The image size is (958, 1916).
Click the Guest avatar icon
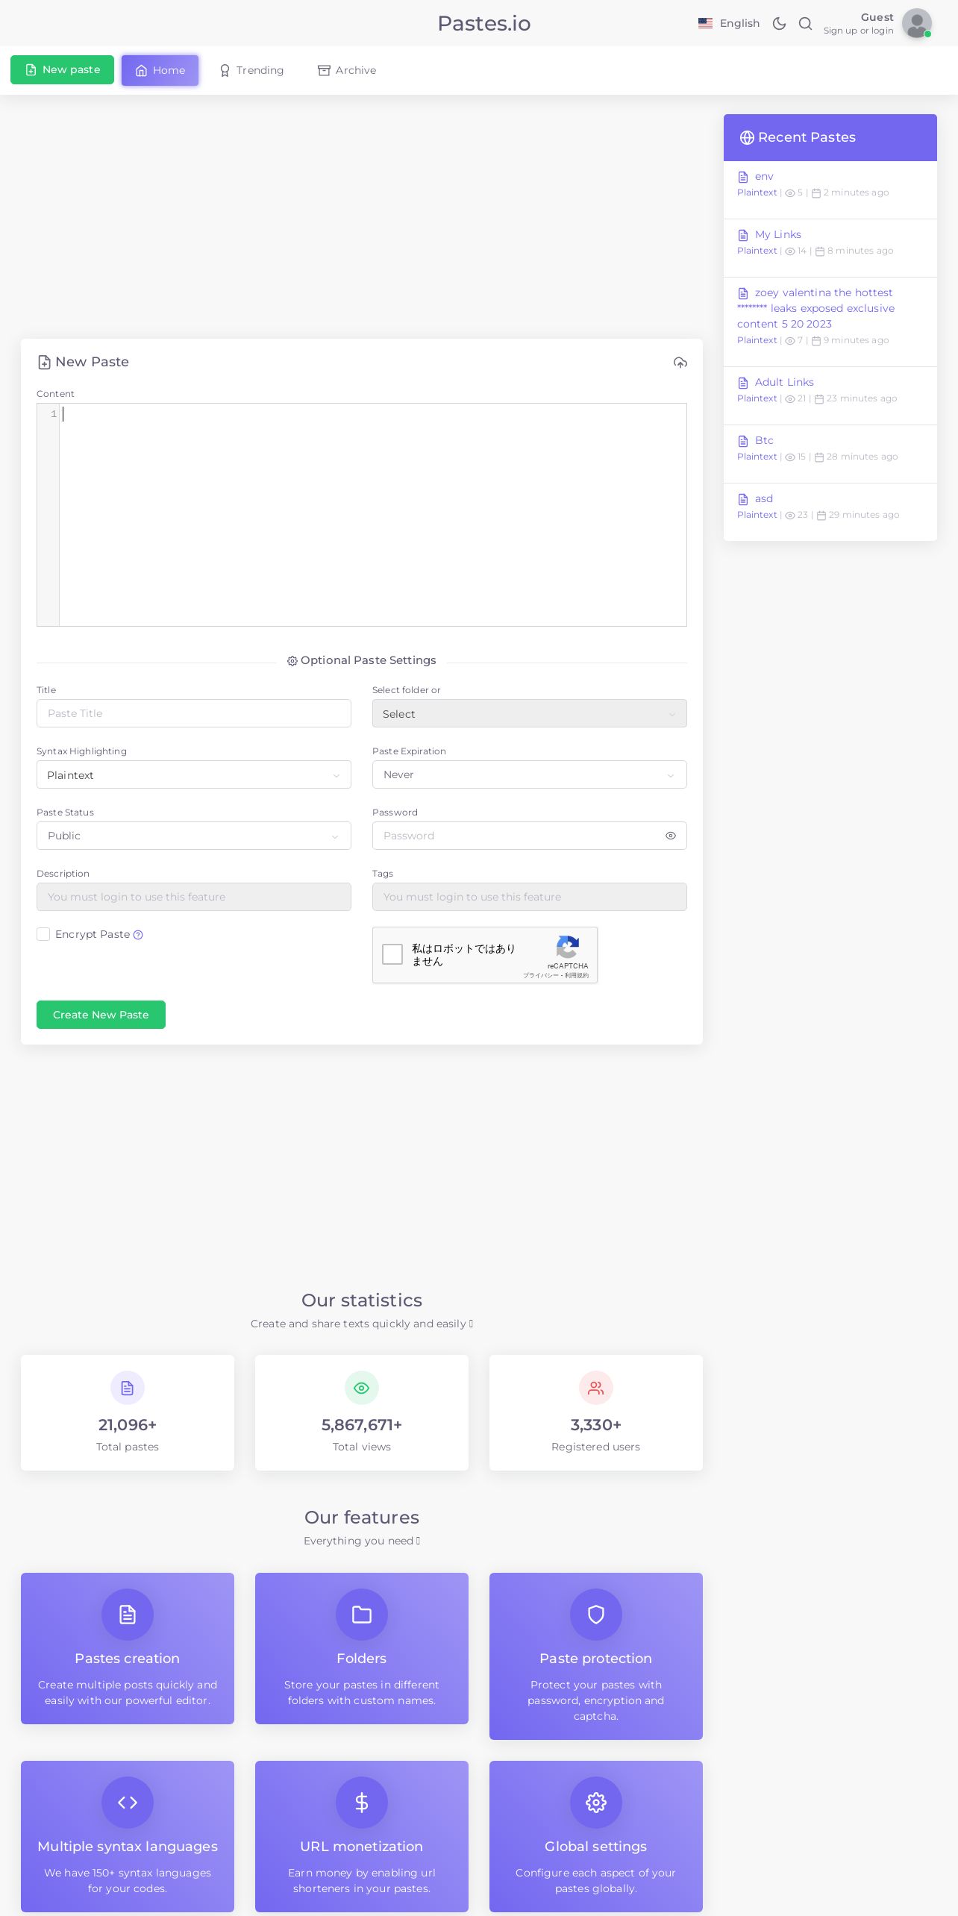916,23
